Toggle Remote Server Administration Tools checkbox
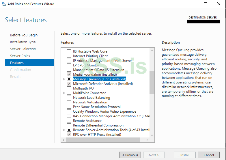 [69, 130]
